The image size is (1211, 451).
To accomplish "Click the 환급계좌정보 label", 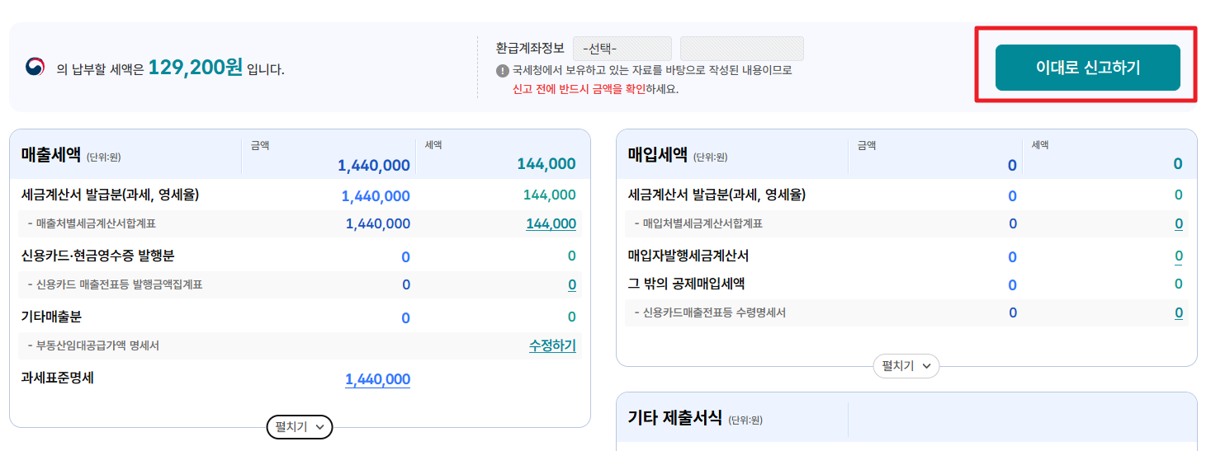I will tap(530, 49).
